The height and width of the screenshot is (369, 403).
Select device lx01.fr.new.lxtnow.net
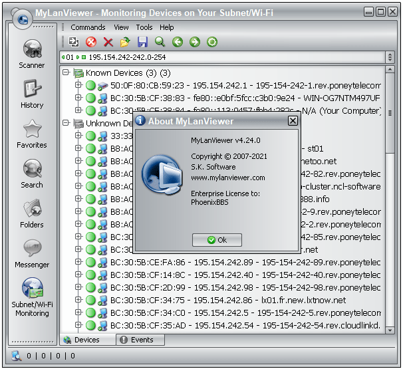click(228, 300)
